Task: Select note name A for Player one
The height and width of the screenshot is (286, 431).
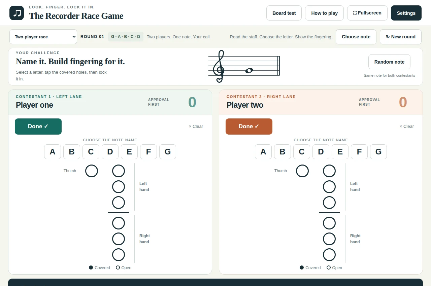Action: tap(53, 152)
